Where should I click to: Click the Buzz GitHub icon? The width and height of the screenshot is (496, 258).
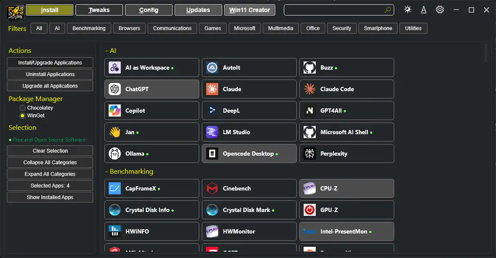309,68
